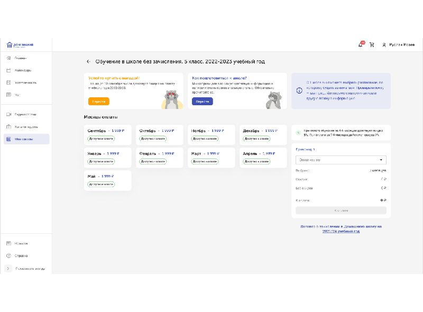423x312 pixels.
Task: Select the Мои заказы menu item
Action: (x=26, y=139)
